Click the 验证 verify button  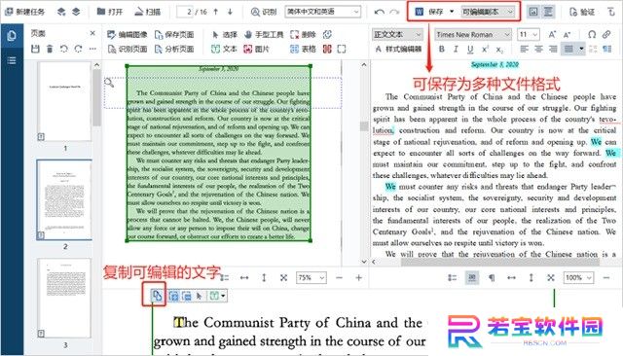pos(582,12)
